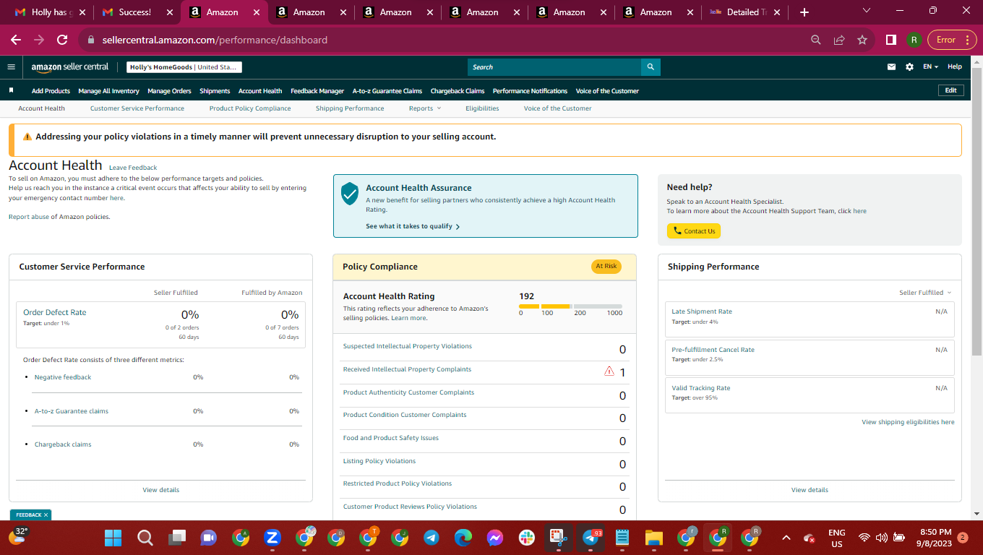Expand the Reports dropdown in the sub-navigation
The width and height of the screenshot is (983, 555).
[x=424, y=108]
